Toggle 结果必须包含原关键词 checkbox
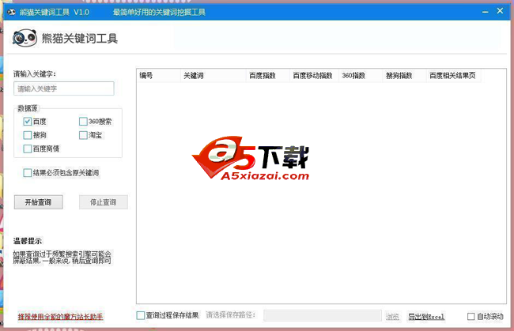This screenshot has width=514, height=331. tap(28, 172)
